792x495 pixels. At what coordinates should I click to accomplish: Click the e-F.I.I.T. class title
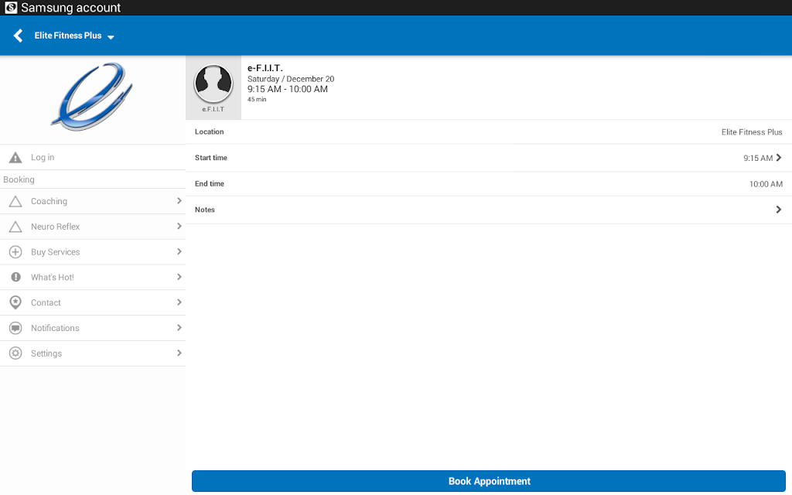point(265,68)
